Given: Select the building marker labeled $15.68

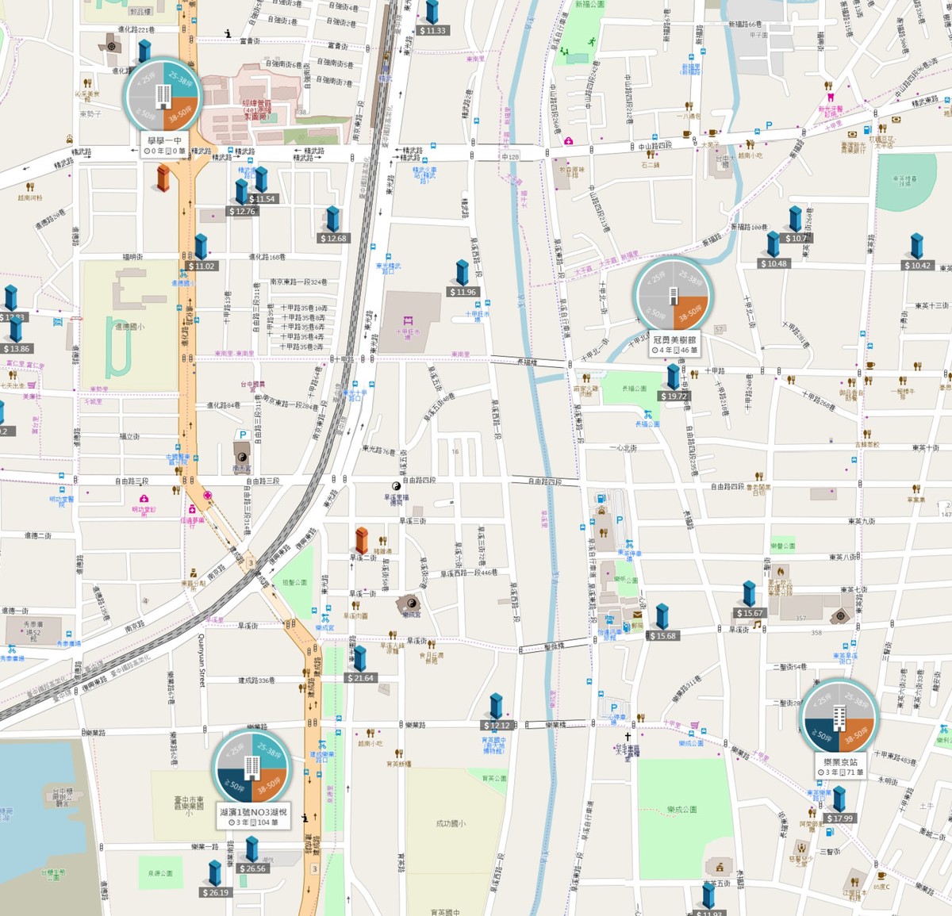Looking at the screenshot, I should [662, 623].
